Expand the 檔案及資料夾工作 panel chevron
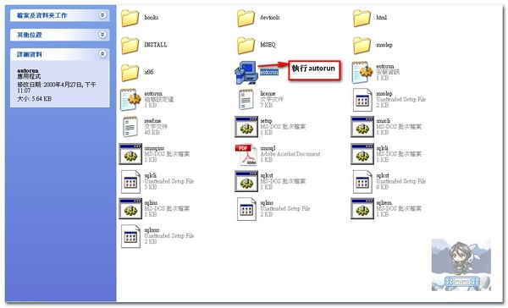 click(x=102, y=15)
